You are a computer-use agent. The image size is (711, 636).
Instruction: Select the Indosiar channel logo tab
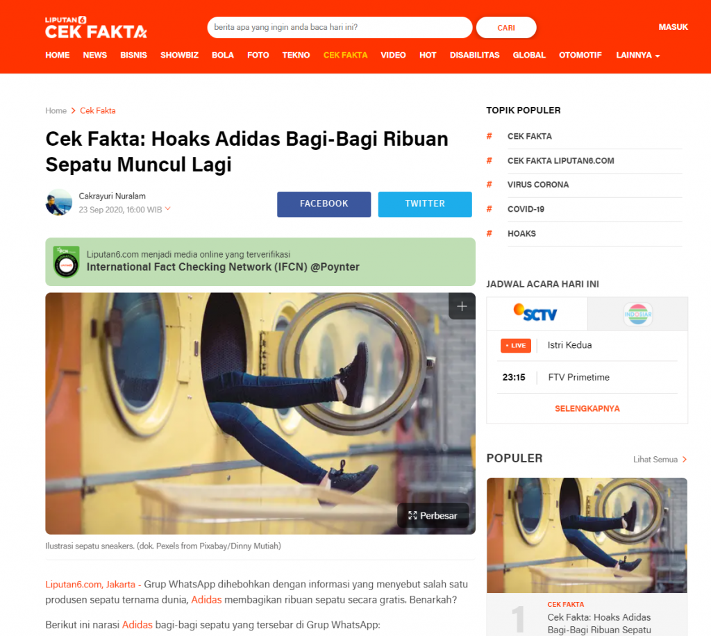click(637, 314)
